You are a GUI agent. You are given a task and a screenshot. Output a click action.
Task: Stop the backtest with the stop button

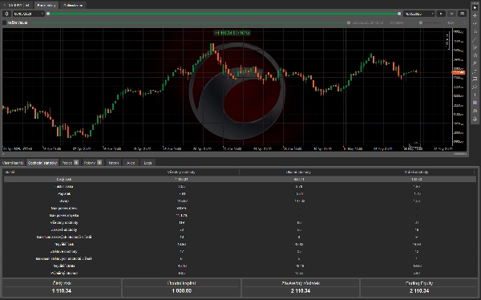tap(451, 14)
